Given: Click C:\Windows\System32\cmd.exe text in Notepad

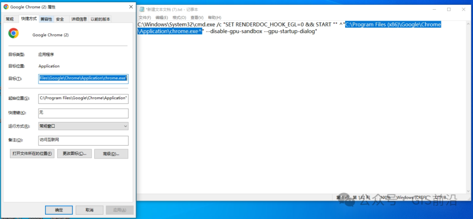Looking at the screenshot, I should click(x=176, y=25).
